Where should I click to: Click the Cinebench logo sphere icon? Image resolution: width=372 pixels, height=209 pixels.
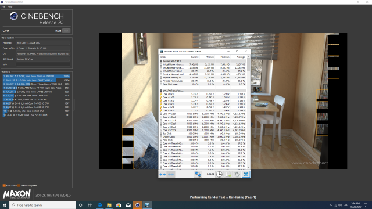(x=14, y=16)
